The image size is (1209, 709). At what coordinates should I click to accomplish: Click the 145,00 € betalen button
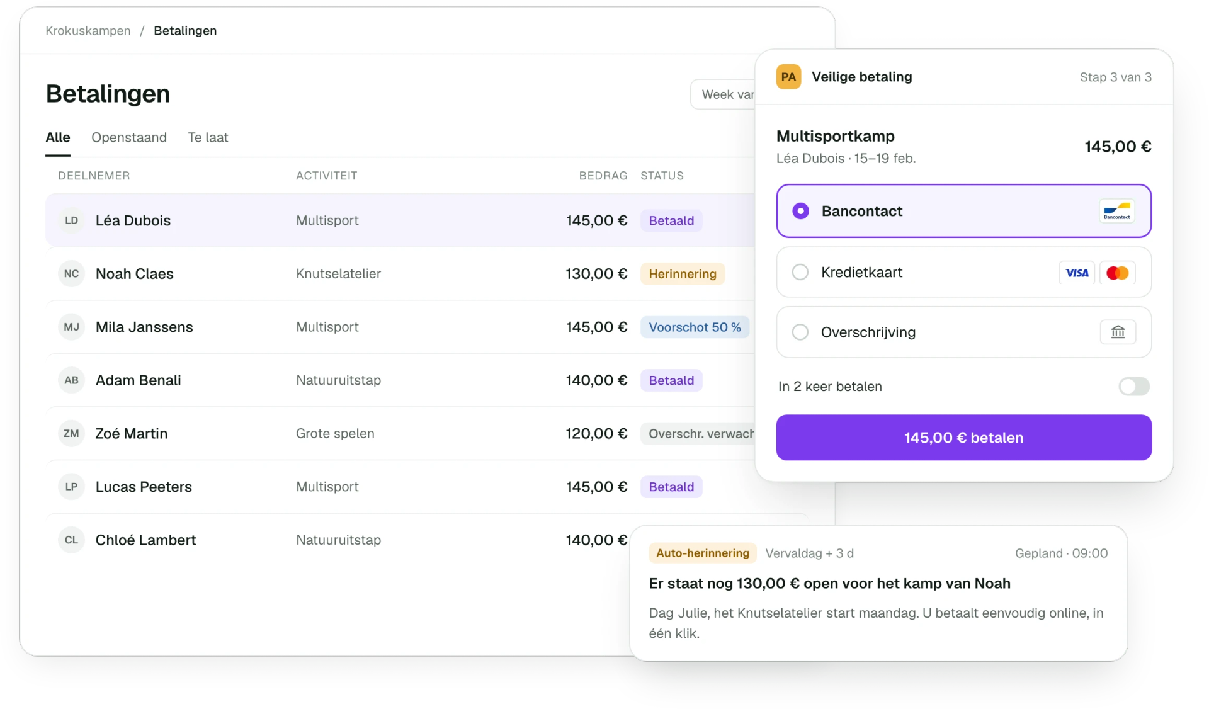tap(963, 438)
